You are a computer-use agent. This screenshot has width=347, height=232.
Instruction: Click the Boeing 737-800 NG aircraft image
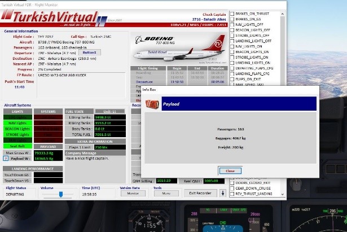click(179, 48)
